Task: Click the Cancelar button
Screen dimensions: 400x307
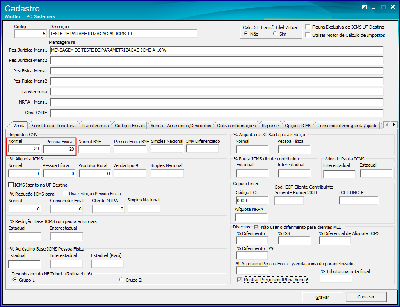Action: pyautogui.click(x=366, y=297)
